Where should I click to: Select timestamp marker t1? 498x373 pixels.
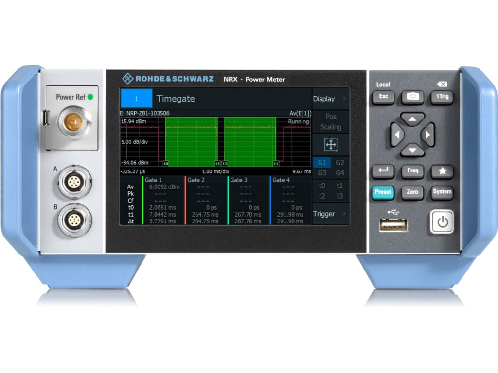click(340, 186)
